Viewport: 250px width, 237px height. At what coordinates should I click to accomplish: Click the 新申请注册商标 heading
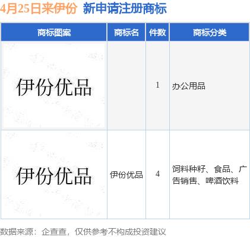pyautogui.click(x=125, y=8)
